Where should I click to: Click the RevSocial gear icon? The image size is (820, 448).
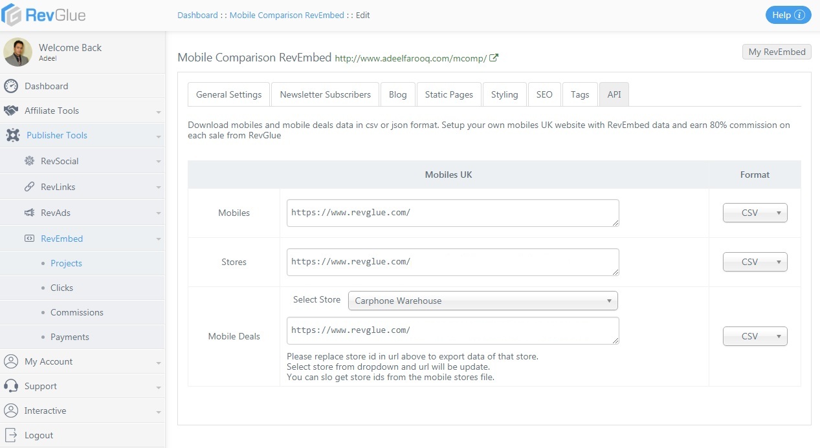pyautogui.click(x=29, y=161)
